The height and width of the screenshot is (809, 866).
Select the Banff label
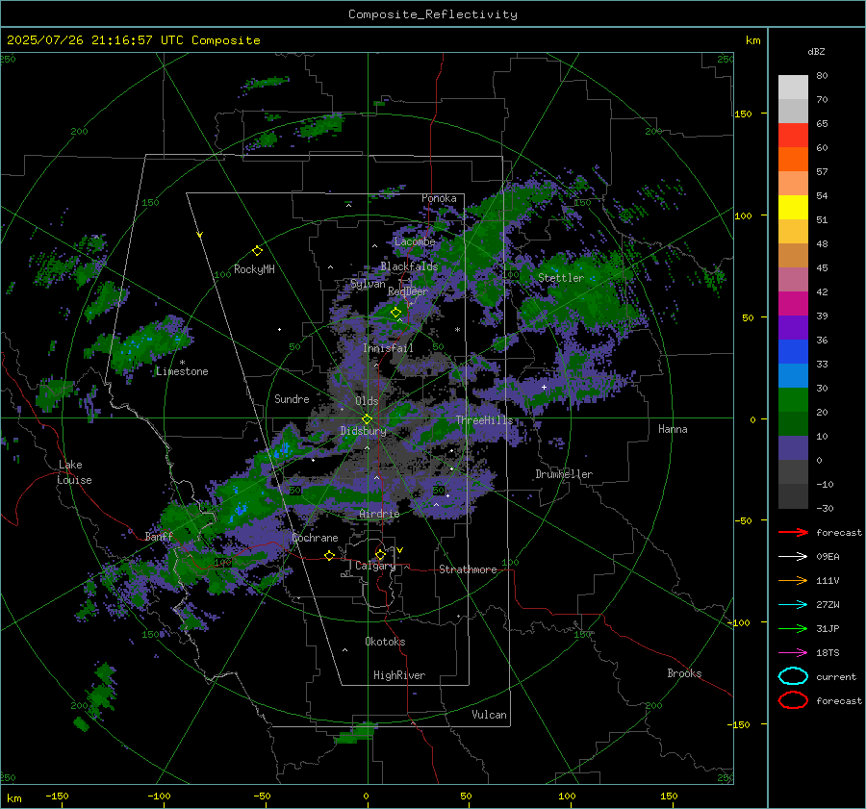tap(159, 536)
